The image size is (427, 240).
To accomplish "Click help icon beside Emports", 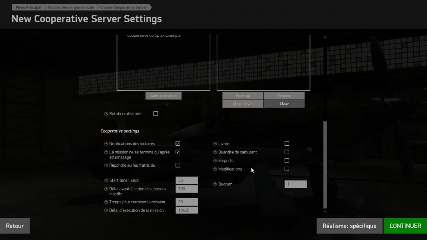I will pyautogui.click(x=215, y=161).
